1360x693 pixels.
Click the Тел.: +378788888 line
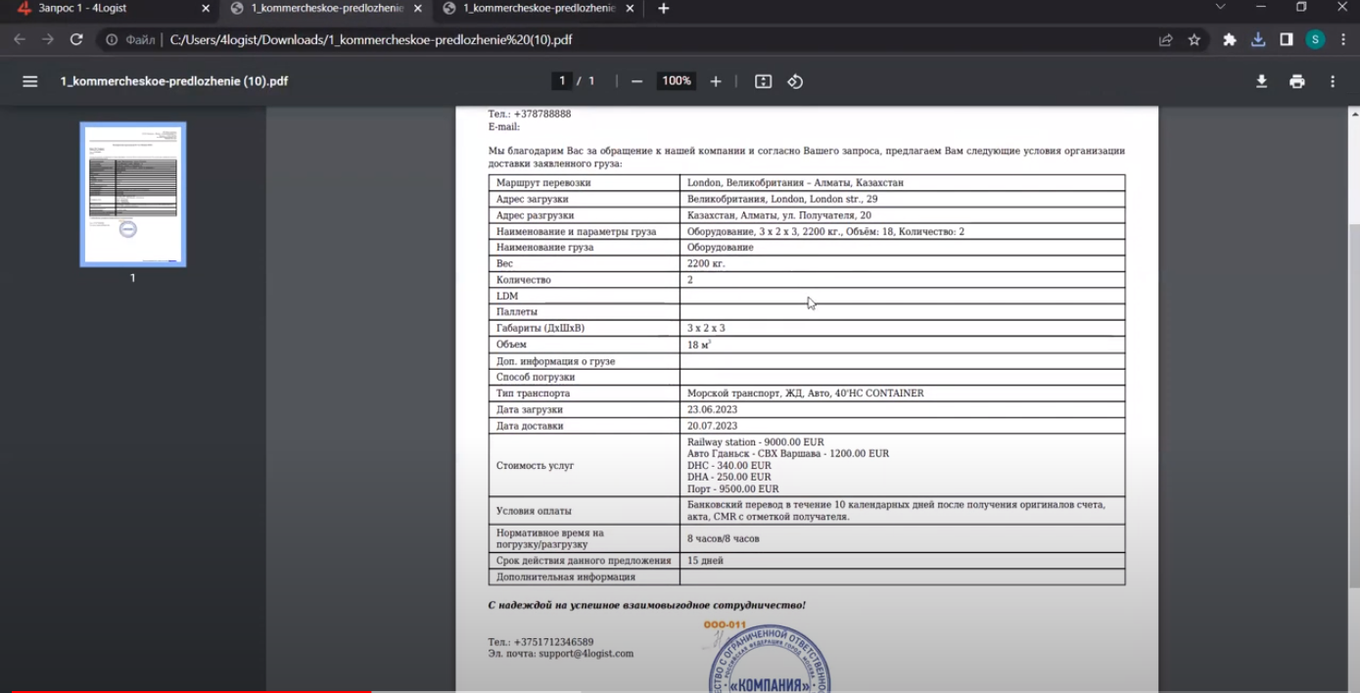coord(530,115)
